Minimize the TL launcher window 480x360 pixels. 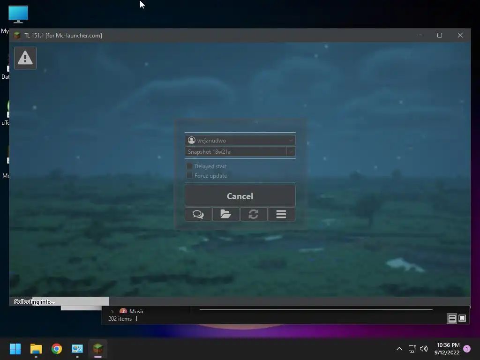(419, 35)
